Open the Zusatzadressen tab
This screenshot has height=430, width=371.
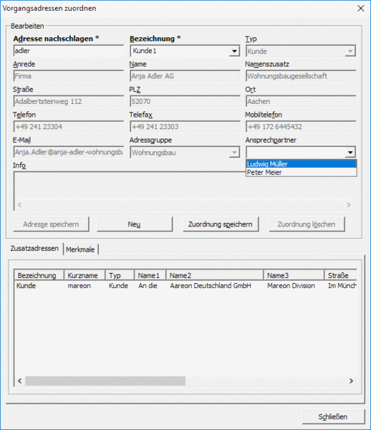34,249
